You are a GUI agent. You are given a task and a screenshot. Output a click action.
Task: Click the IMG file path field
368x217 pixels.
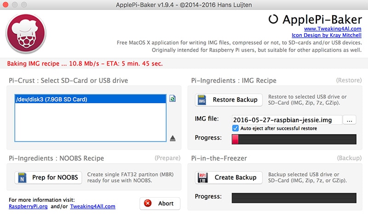[287, 120]
